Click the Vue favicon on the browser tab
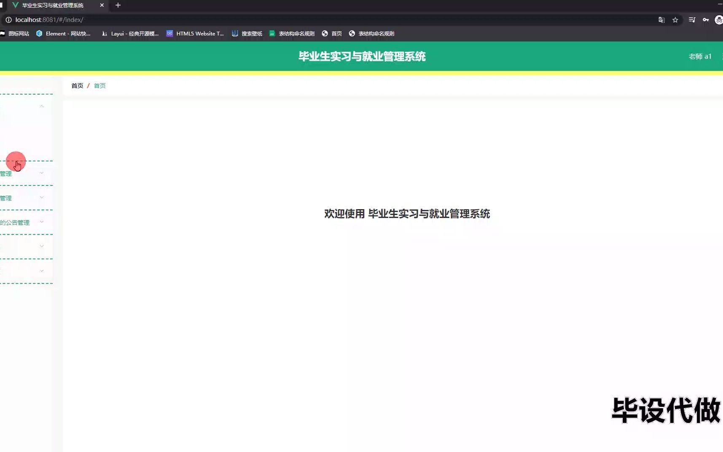The height and width of the screenshot is (452, 723). pyautogui.click(x=15, y=5)
